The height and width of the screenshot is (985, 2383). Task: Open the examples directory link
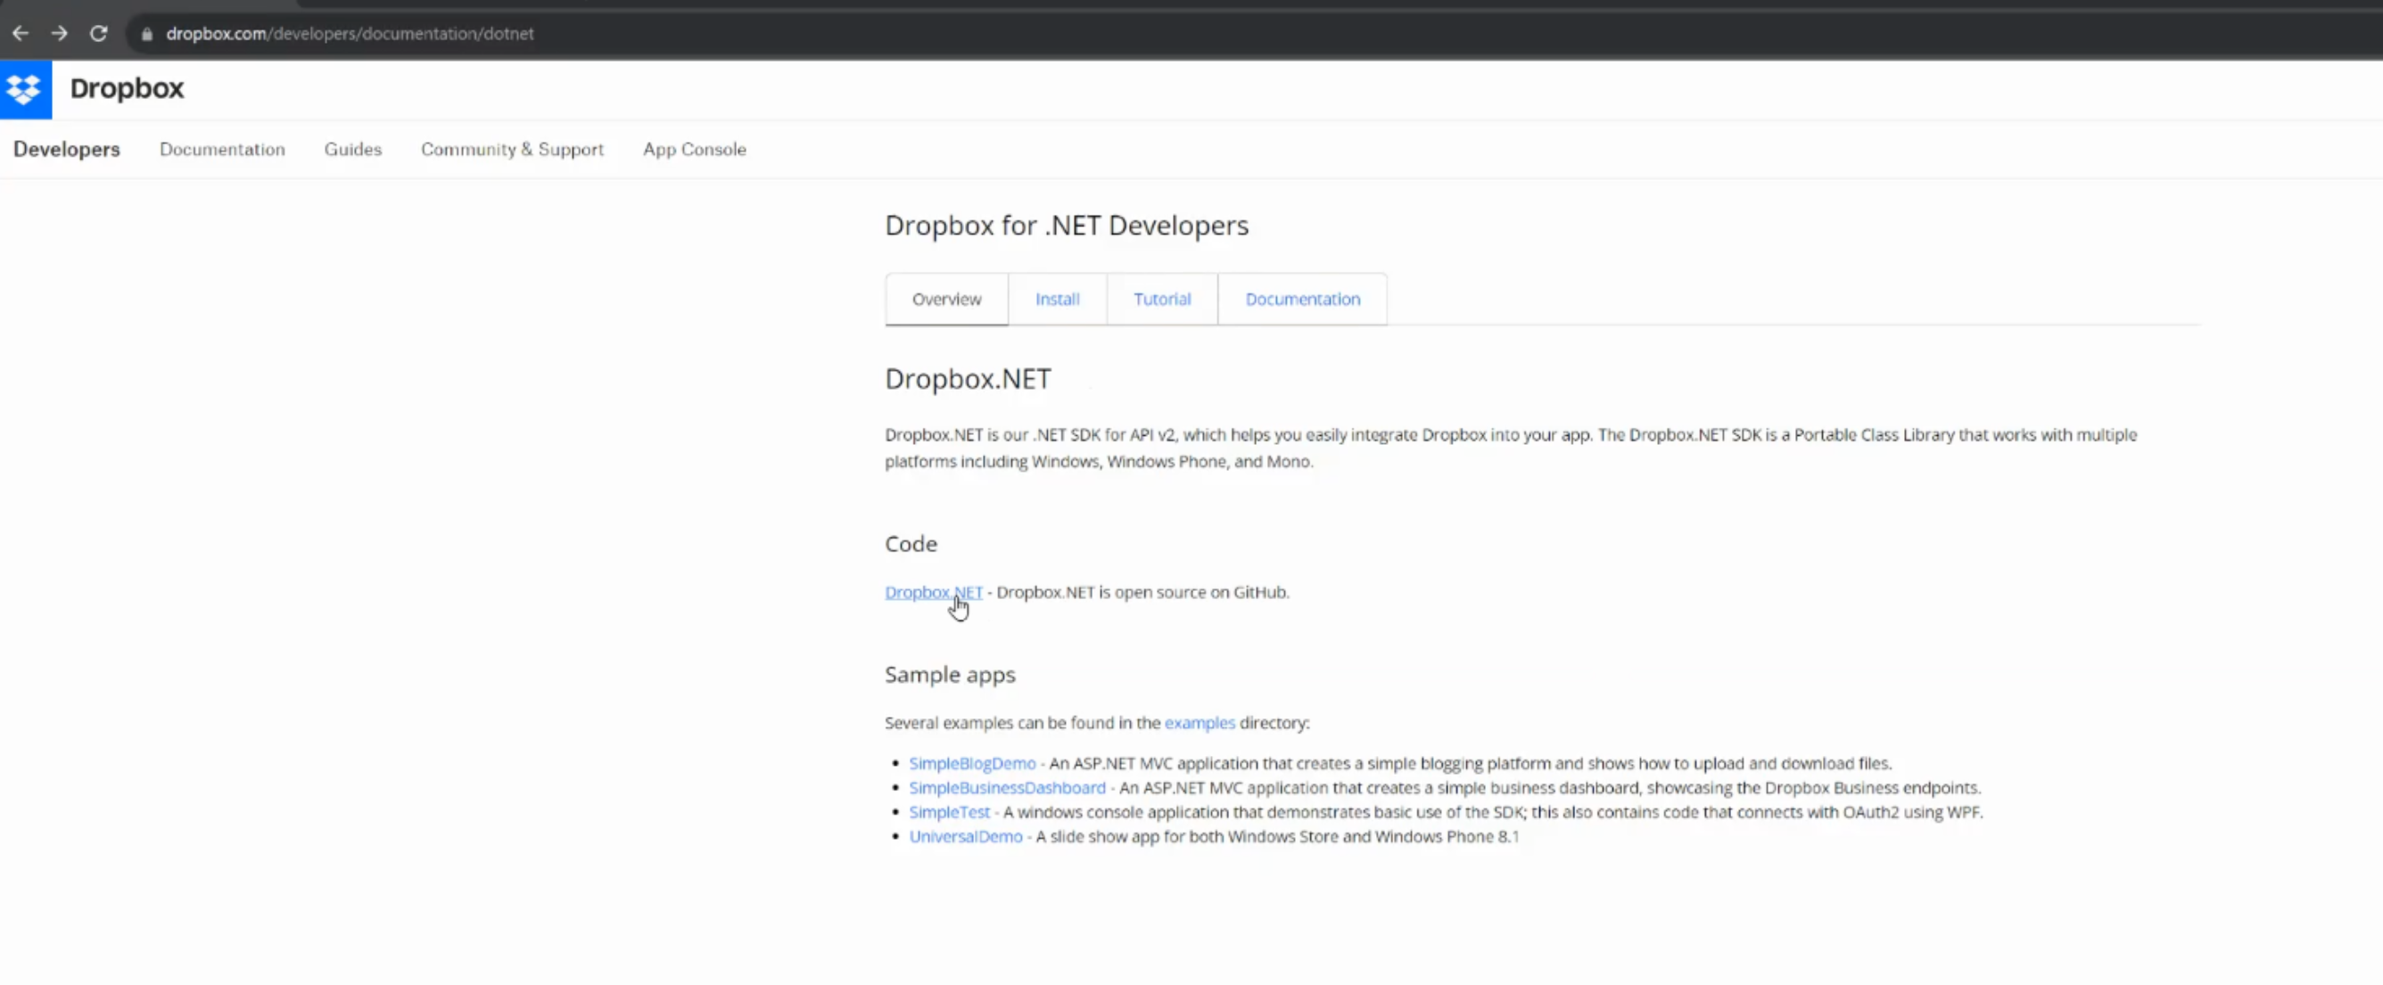pos(1199,723)
